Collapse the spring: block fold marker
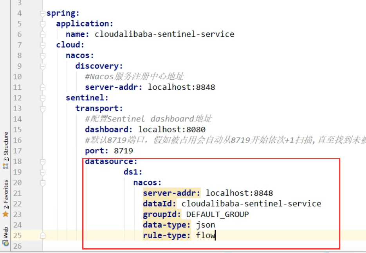Image resolution: width=366 pixels, height=253 pixels. point(43,14)
